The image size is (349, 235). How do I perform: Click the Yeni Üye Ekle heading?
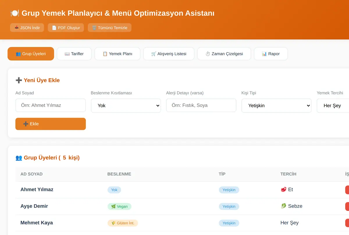(x=38, y=80)
